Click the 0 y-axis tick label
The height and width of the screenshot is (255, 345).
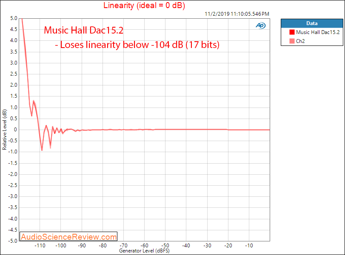click(15, 130)
